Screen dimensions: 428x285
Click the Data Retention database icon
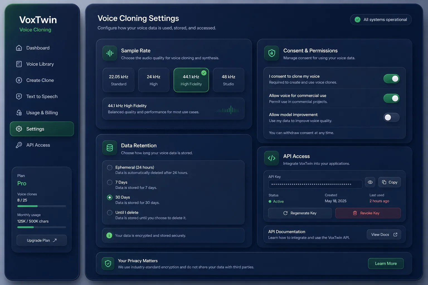coord(110,148)
